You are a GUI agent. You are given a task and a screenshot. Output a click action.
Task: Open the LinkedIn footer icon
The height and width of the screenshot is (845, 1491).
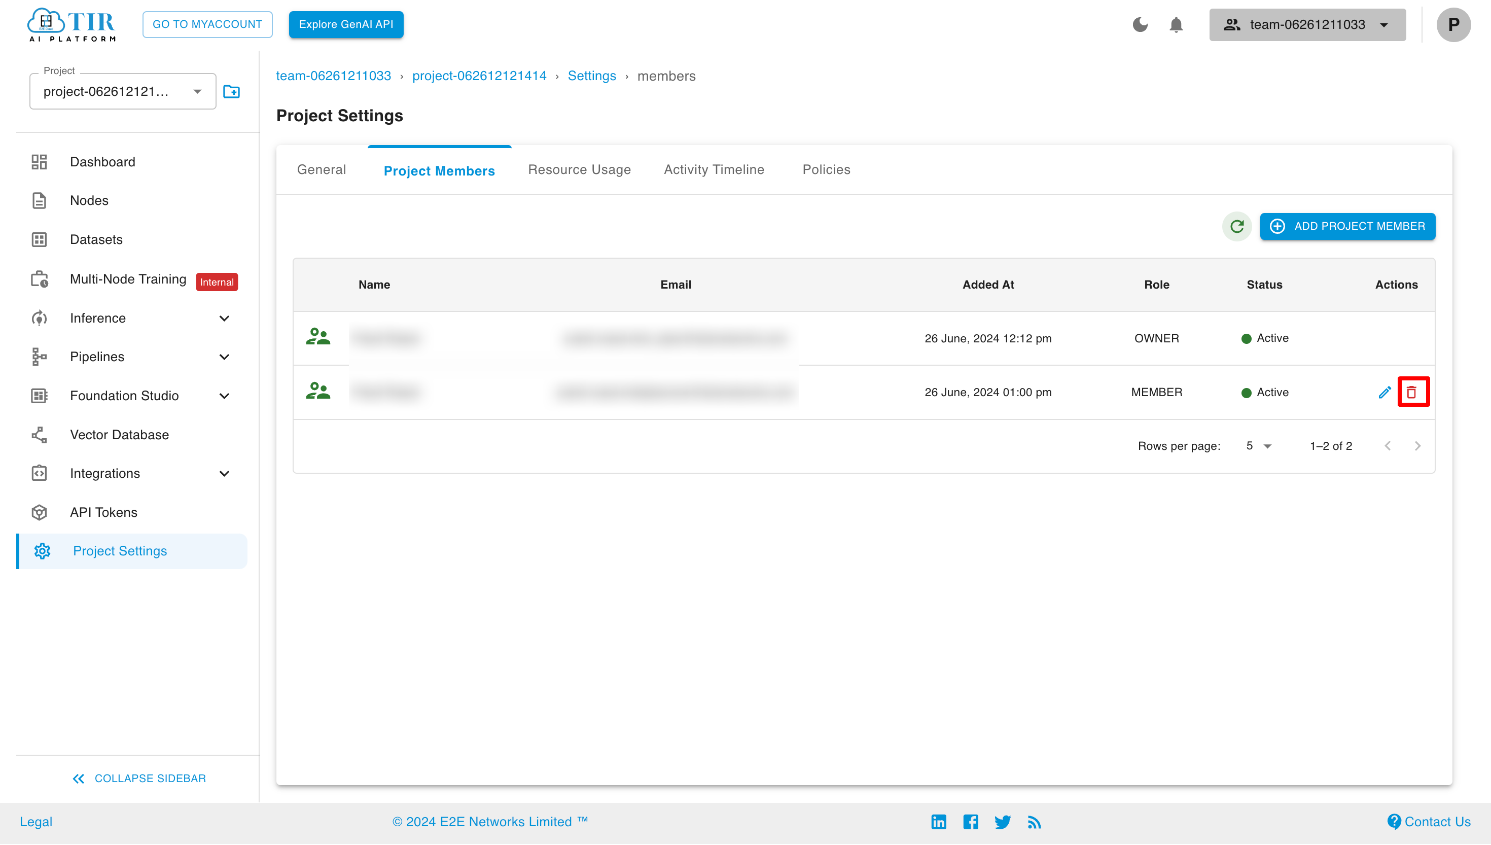tap(939, 822)
